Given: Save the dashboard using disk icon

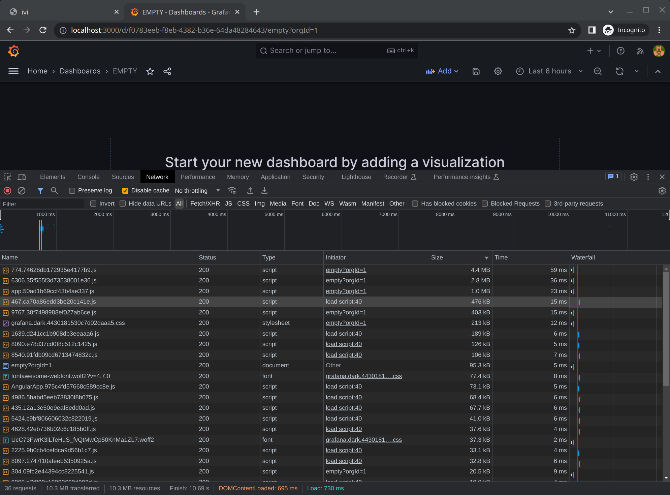Looking at the screenshot, I should click(x=476, y=71).
